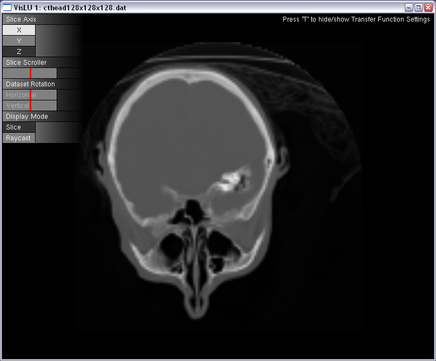The height and width of the screenshot is (361, 436).
Task: Click the red Slice Scroller marker
Action: tap(30, 73)
